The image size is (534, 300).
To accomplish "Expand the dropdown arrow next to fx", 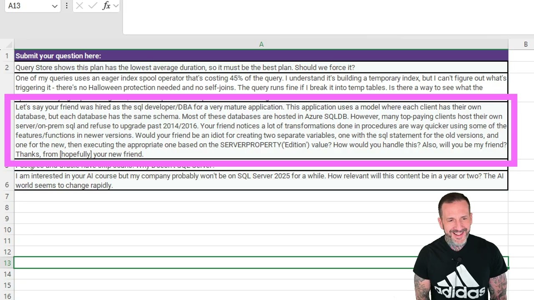I will (x=116, y=6).
